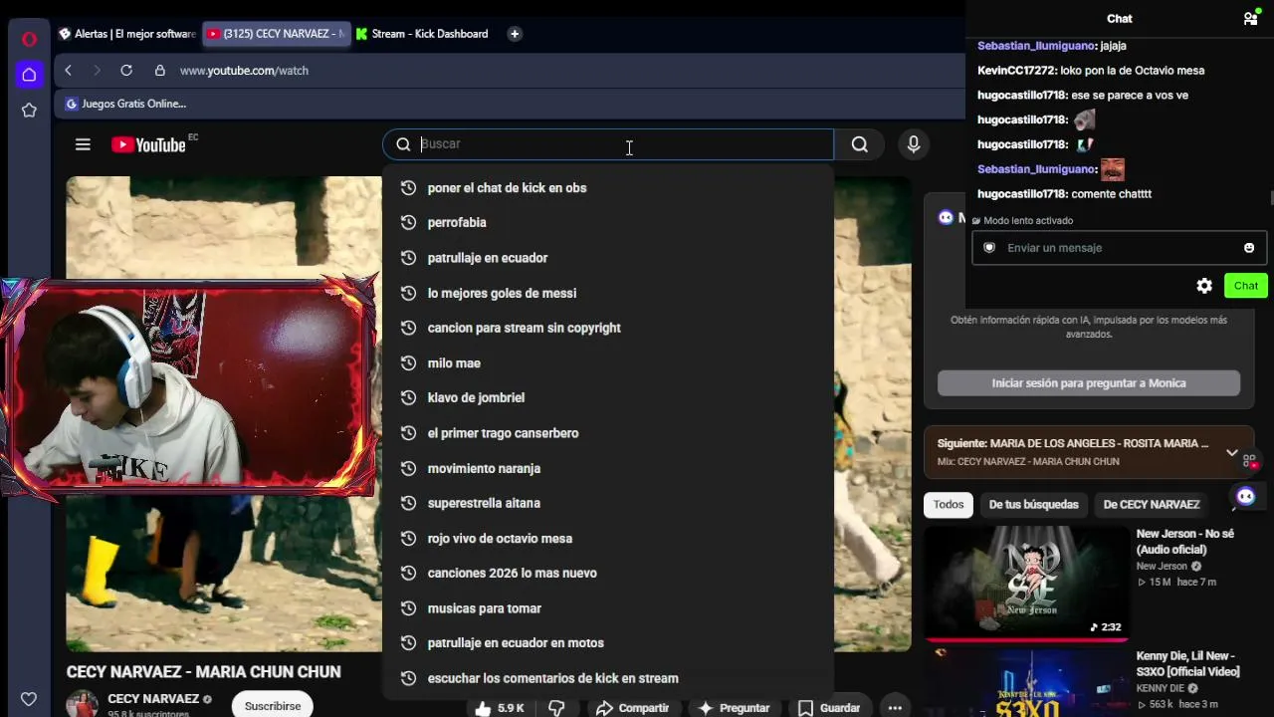Screen dimensions: 1274x717
Task: Click the browser address bar URL
Action: pos(244,71)
